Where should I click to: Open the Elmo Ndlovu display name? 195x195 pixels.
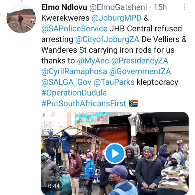(64, 7)
